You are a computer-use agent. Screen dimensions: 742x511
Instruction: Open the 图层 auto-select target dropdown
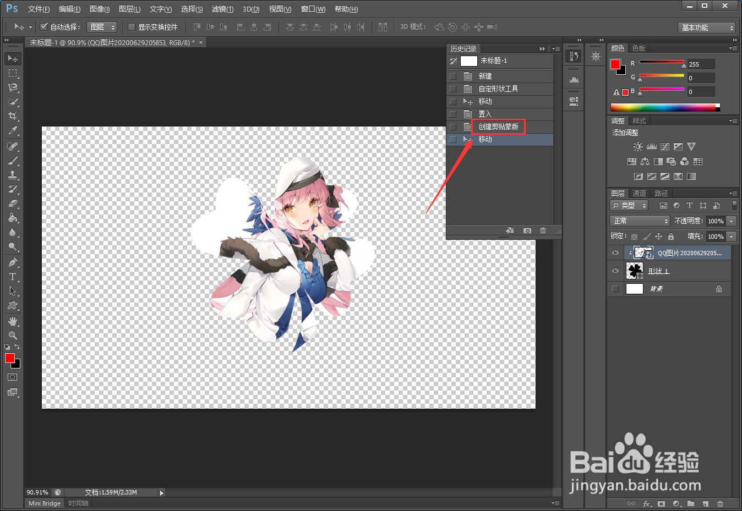pos(102,27)
